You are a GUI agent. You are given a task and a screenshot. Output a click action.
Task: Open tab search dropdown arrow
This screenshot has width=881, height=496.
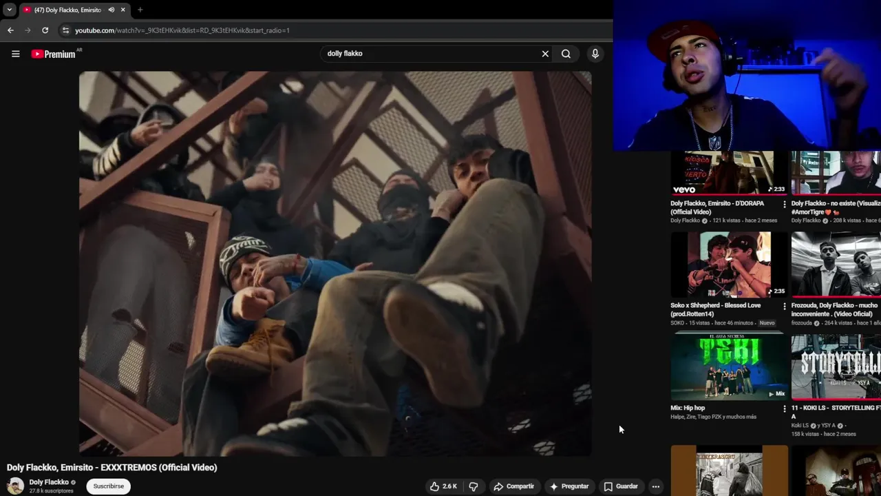9,10
